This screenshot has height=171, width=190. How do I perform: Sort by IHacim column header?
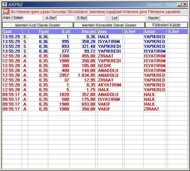(83, 32)
